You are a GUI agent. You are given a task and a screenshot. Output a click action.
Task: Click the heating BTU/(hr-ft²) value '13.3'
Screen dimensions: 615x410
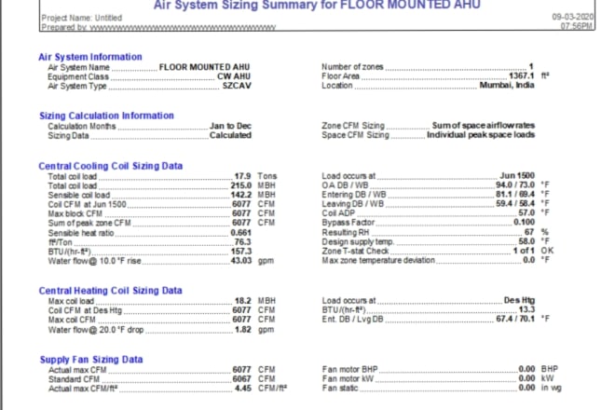point(526,309)
